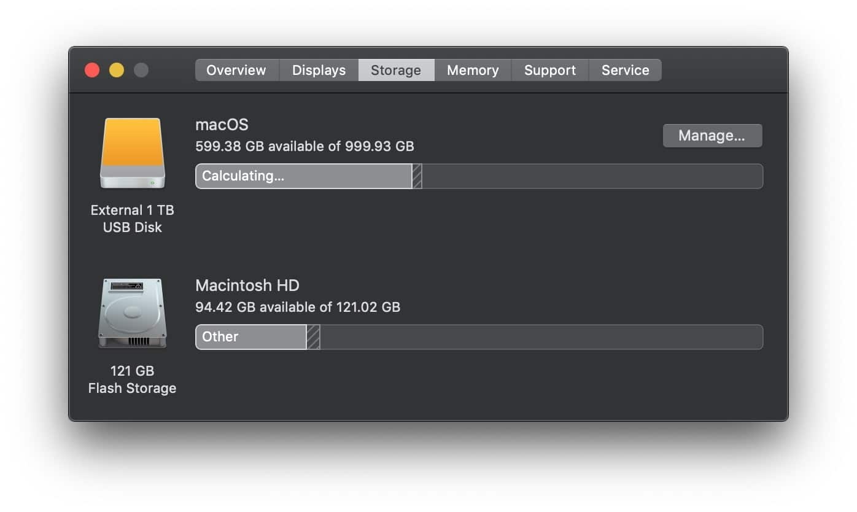Click the Macintosh HD volume name
The width and height of the screenshot is (857, 512).
point(247,285)
